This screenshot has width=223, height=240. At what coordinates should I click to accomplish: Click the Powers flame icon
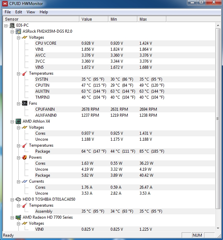(25, 157)
